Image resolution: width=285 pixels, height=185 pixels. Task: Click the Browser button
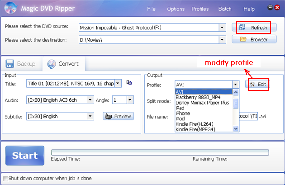click(x=254, y=39)
